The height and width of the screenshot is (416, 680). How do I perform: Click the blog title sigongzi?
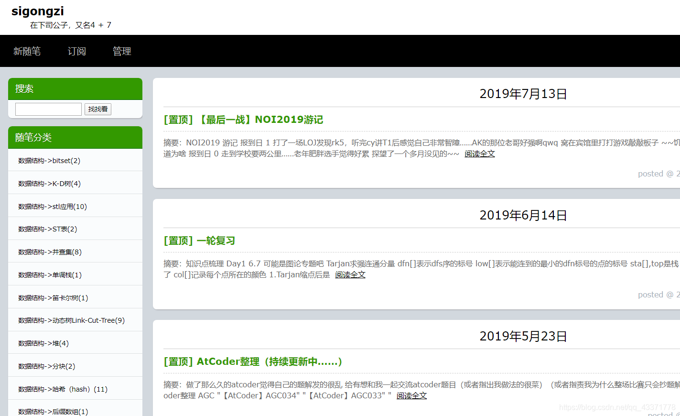[x=37, y=11]
